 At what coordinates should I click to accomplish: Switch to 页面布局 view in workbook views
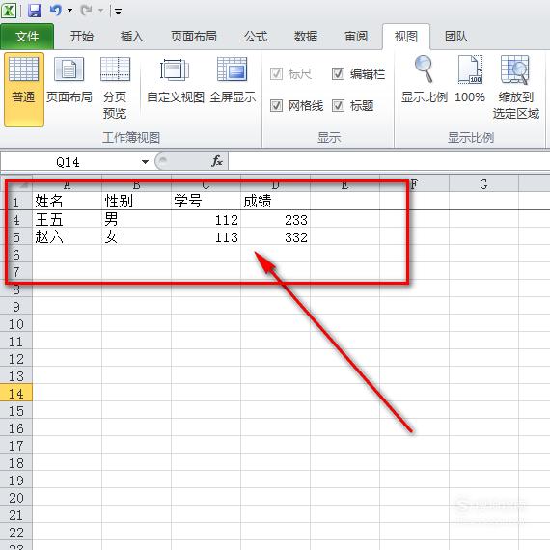[x=69, y=81]
